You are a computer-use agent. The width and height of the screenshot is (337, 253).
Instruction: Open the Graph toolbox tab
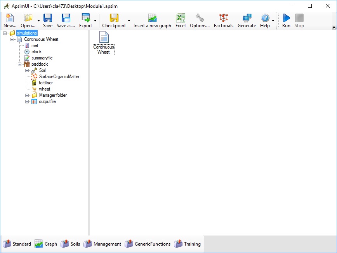coord(46,244)
